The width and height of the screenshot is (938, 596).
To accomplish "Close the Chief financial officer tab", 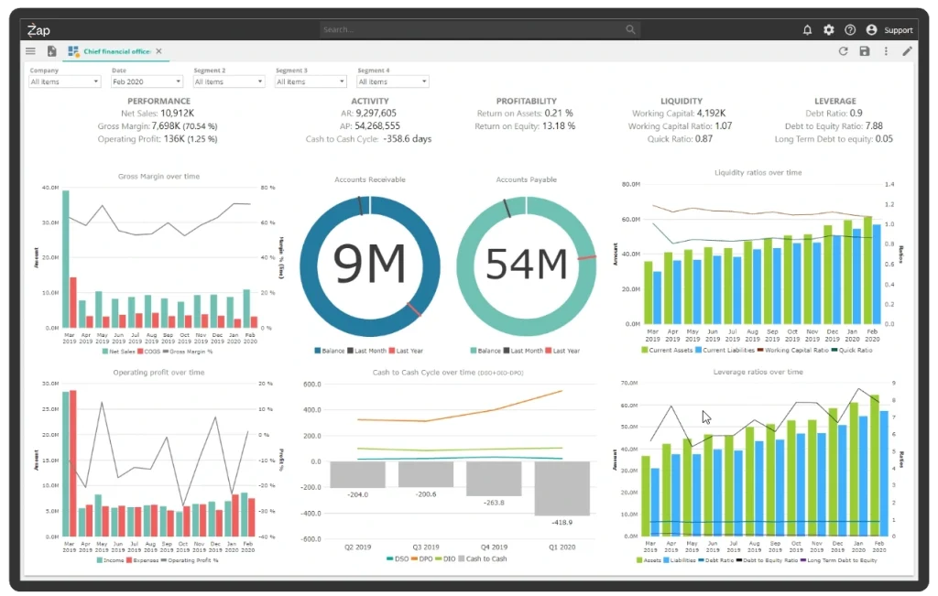I will coord(158,51).
